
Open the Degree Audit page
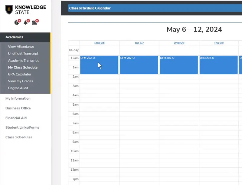[x=18, y=88]
